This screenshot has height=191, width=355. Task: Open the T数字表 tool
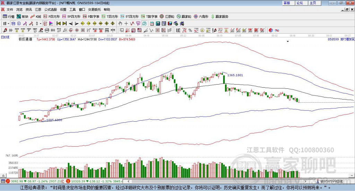point(149,17)
